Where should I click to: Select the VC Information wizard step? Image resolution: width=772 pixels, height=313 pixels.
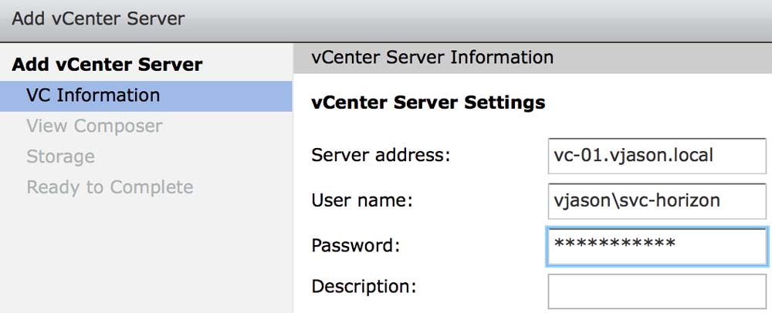[93, 96]
